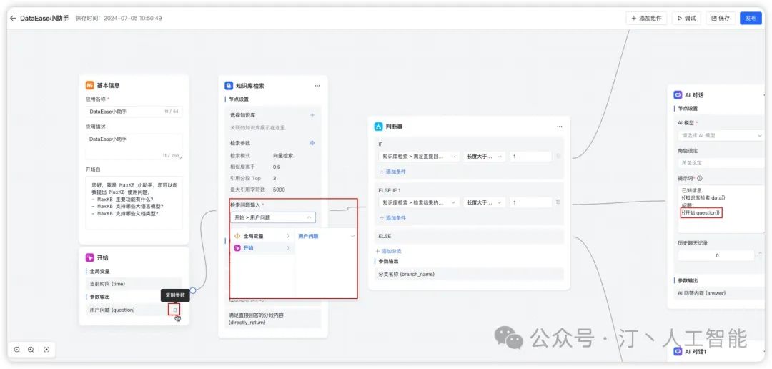Viewport: 772px width, 369px height.
Task: Click the 判断器 node branch icon
Action: [x=378, y=127]
